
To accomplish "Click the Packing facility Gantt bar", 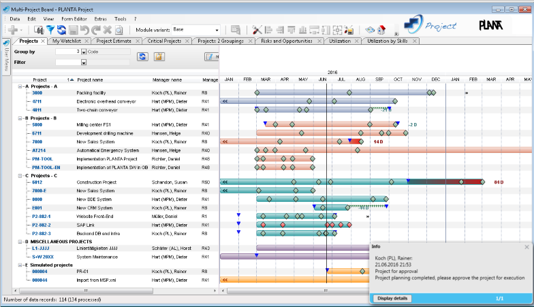I will (x=345, y=92).
